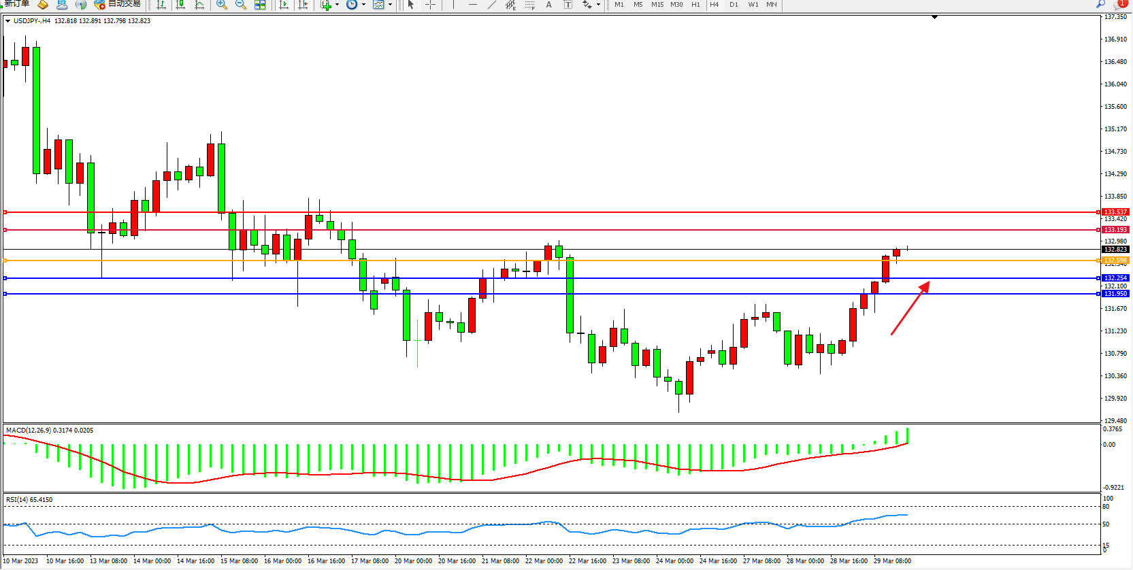This screenshot has width=1133, height=570.
Task: Select the trendline drawing tool
Action: tap(492, 5)
